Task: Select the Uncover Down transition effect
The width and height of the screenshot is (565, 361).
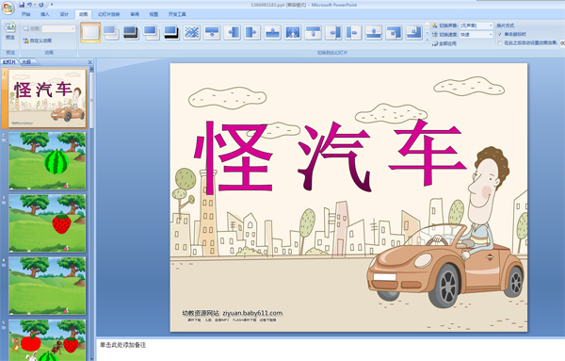Action: tap(313, 32)
